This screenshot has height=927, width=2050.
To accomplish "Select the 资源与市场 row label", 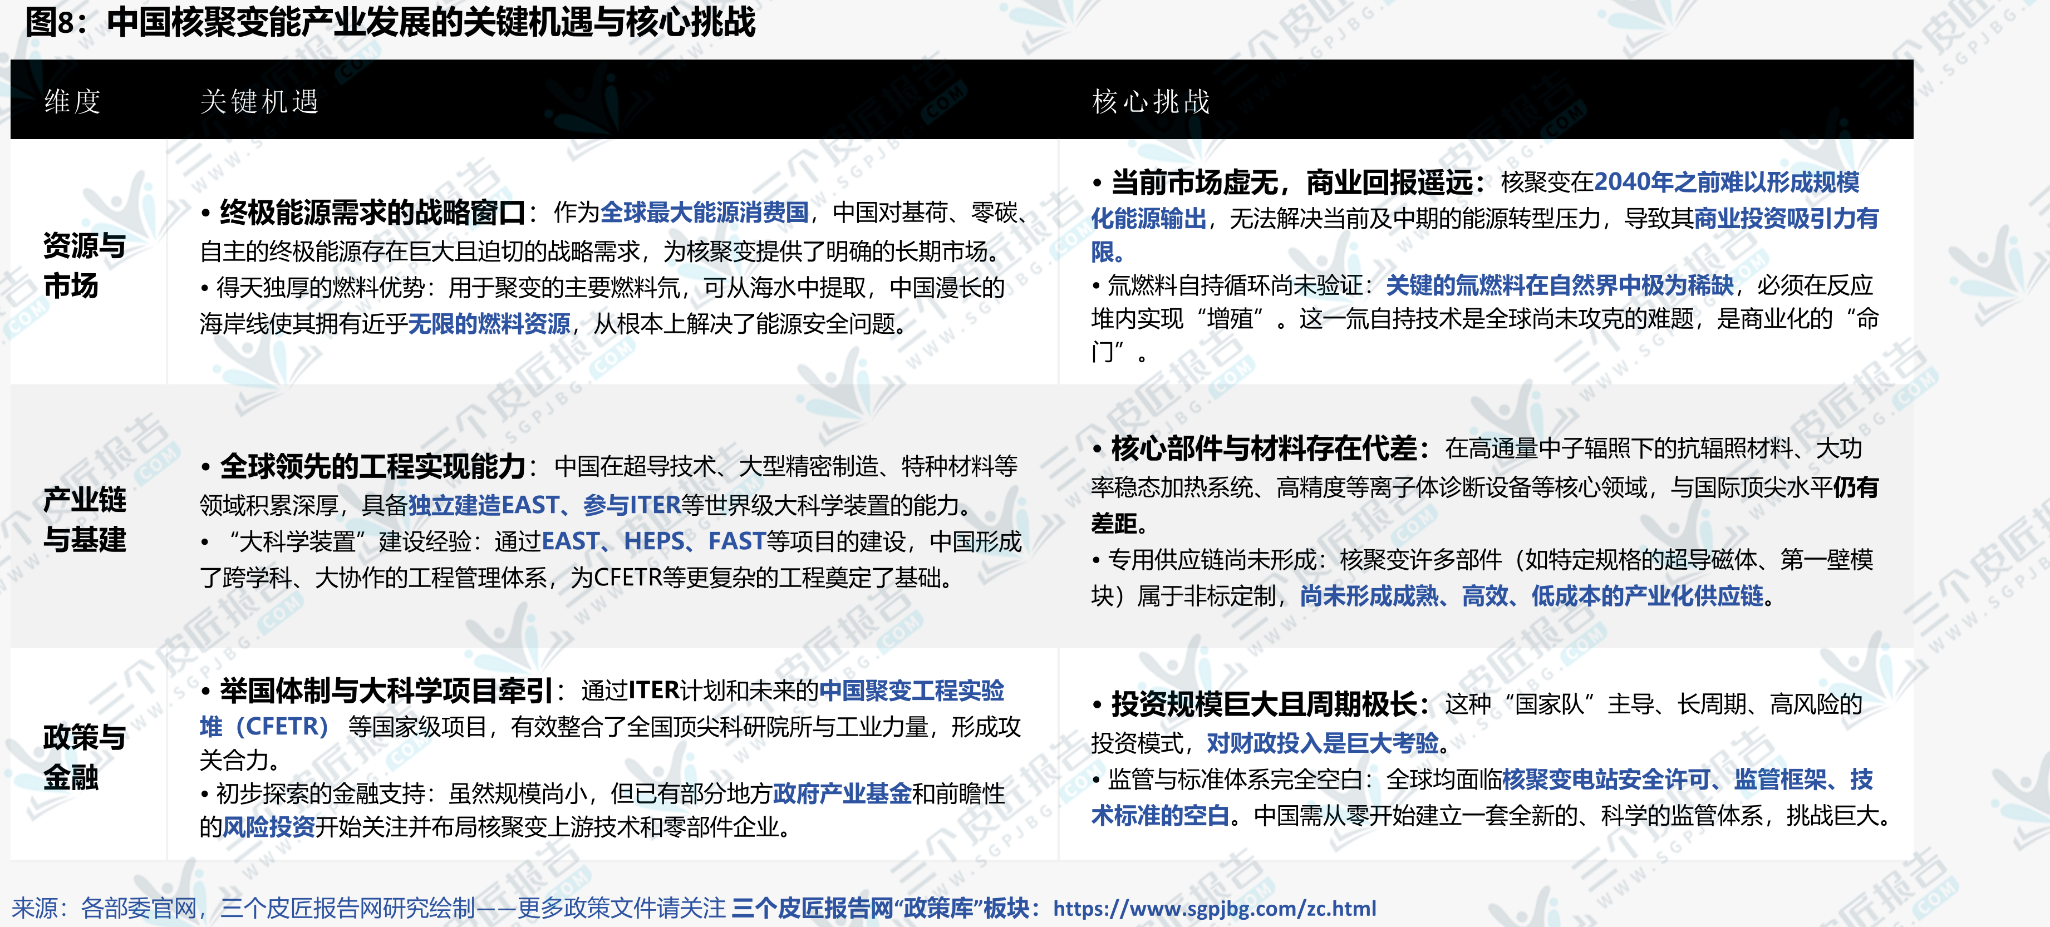I will click(x=85, y=265).
